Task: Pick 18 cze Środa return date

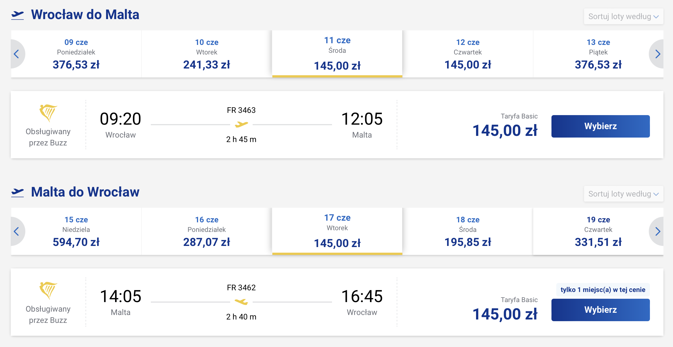Action: (468, 231)
